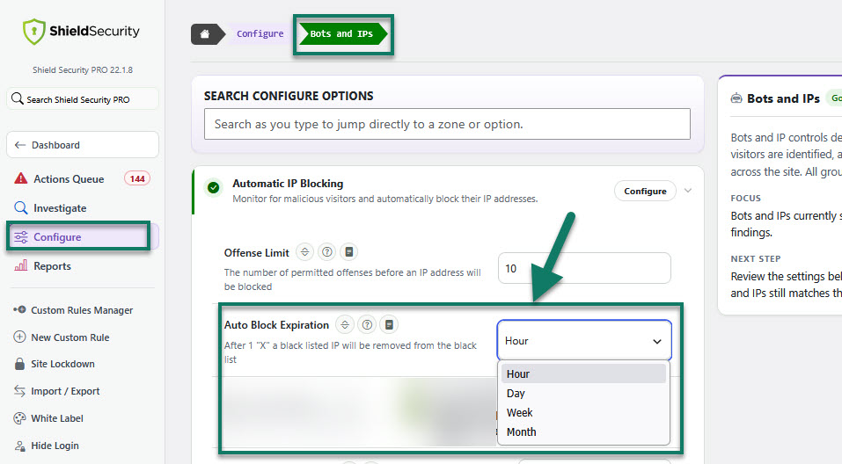
Task: Click the Import / Export arrows icon
Action: [x=19, y=391]
